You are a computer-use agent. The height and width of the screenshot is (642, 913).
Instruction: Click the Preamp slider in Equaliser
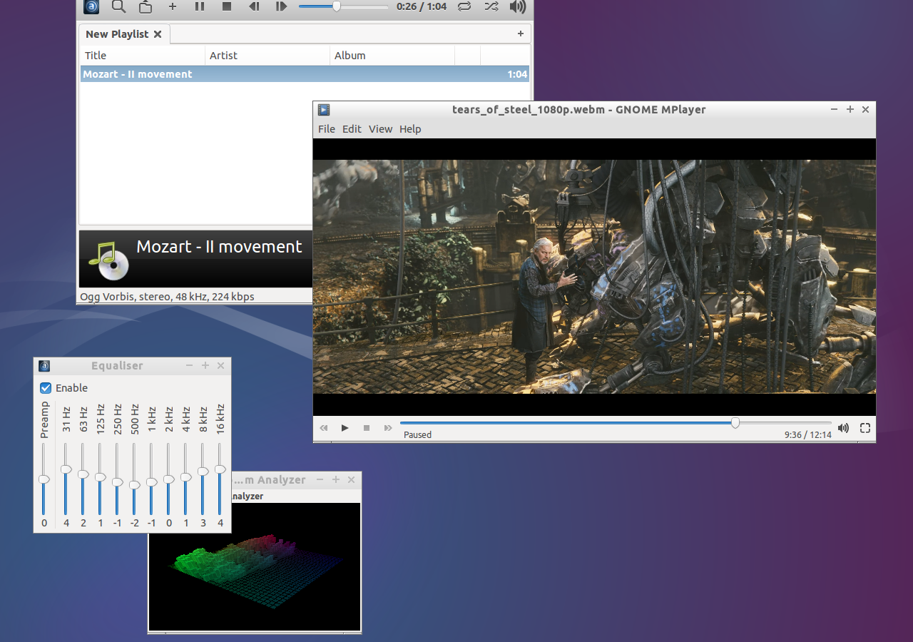pyautogui.click(x=44, y=479)
